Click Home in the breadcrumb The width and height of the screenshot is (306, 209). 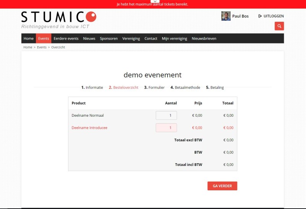tap(28, 47)
